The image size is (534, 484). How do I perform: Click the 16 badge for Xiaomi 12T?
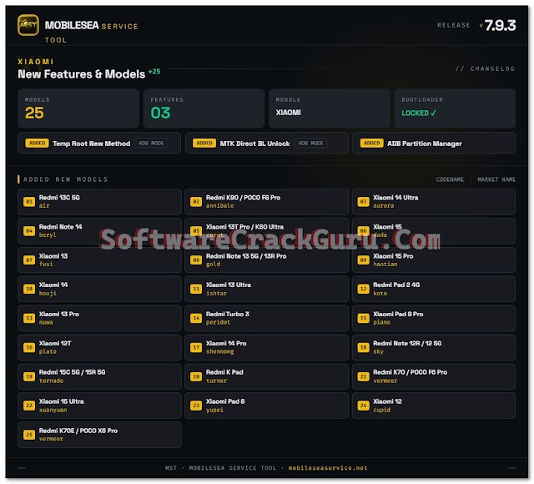coord(29,347)
